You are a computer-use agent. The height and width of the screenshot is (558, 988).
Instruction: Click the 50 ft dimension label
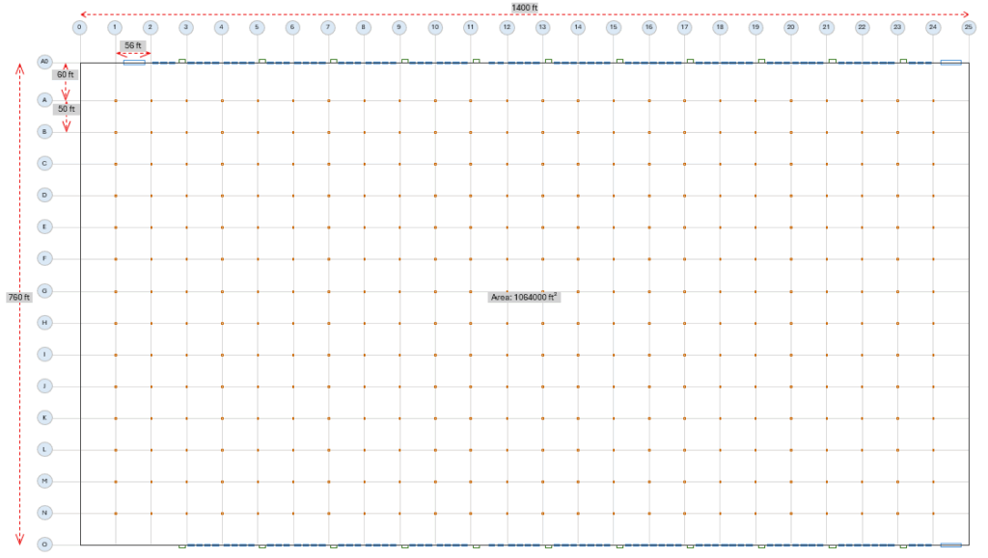pyautogui.click(x=66, y=109)
